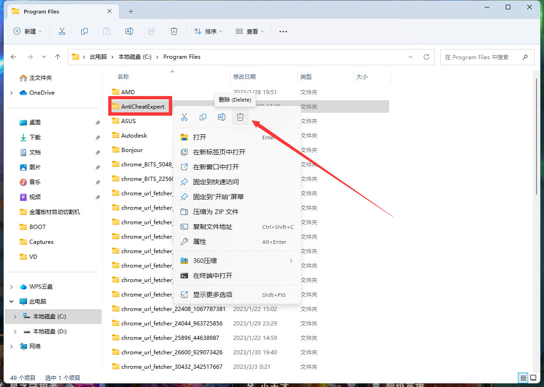Image resolution: width=544 pixels, height=387 pixels.
Task: Sort by the 大小 column header
Action: tap(362, 76)
